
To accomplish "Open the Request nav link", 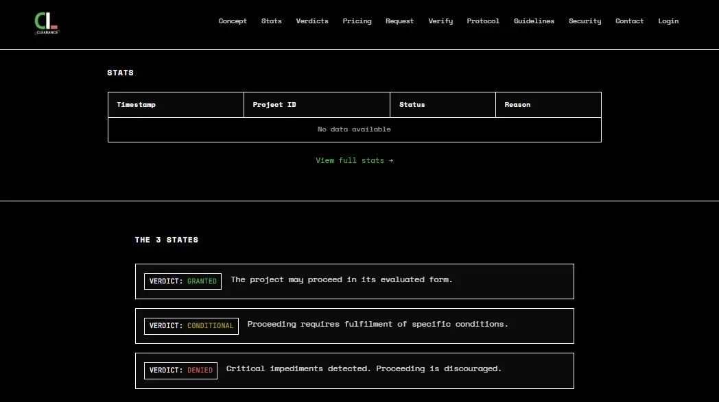I will [399, 21].
